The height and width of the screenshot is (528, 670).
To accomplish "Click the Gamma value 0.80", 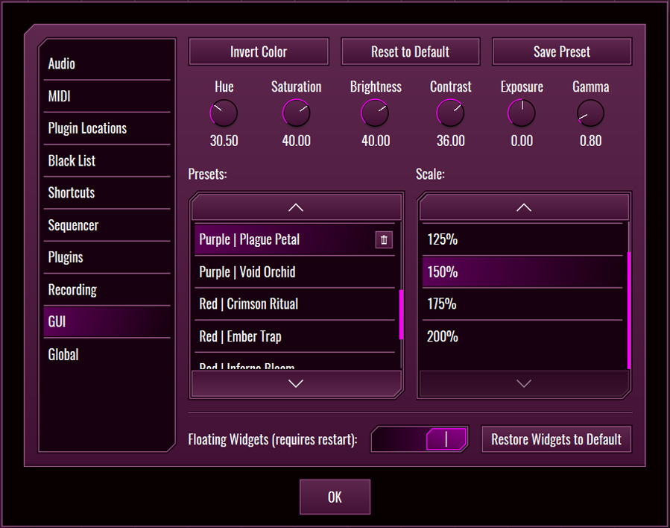I will click(590, 141).
